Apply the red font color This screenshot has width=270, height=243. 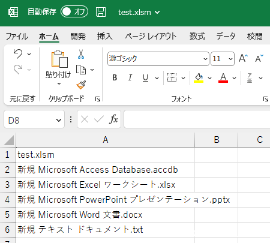coord(223,78)
